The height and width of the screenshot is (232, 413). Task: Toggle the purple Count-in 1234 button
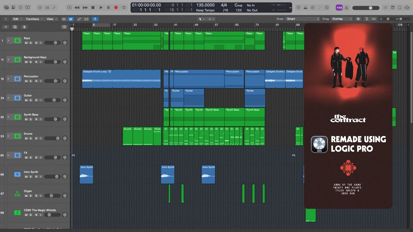point(339,7)
